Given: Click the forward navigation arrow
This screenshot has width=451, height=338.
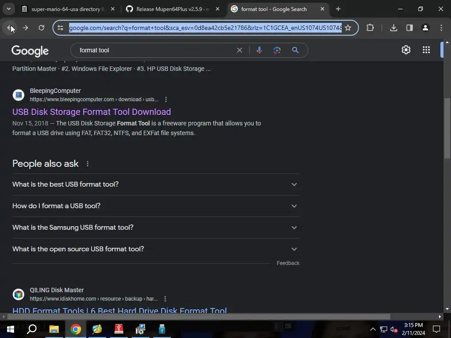Looking at the screenshot, I should click(x=25, y=28).
